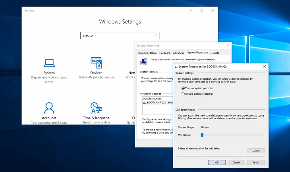Click the Cancel button
The height and width of the screenshot is (172, 290).
pyautogui.click(x=236, y=162)
